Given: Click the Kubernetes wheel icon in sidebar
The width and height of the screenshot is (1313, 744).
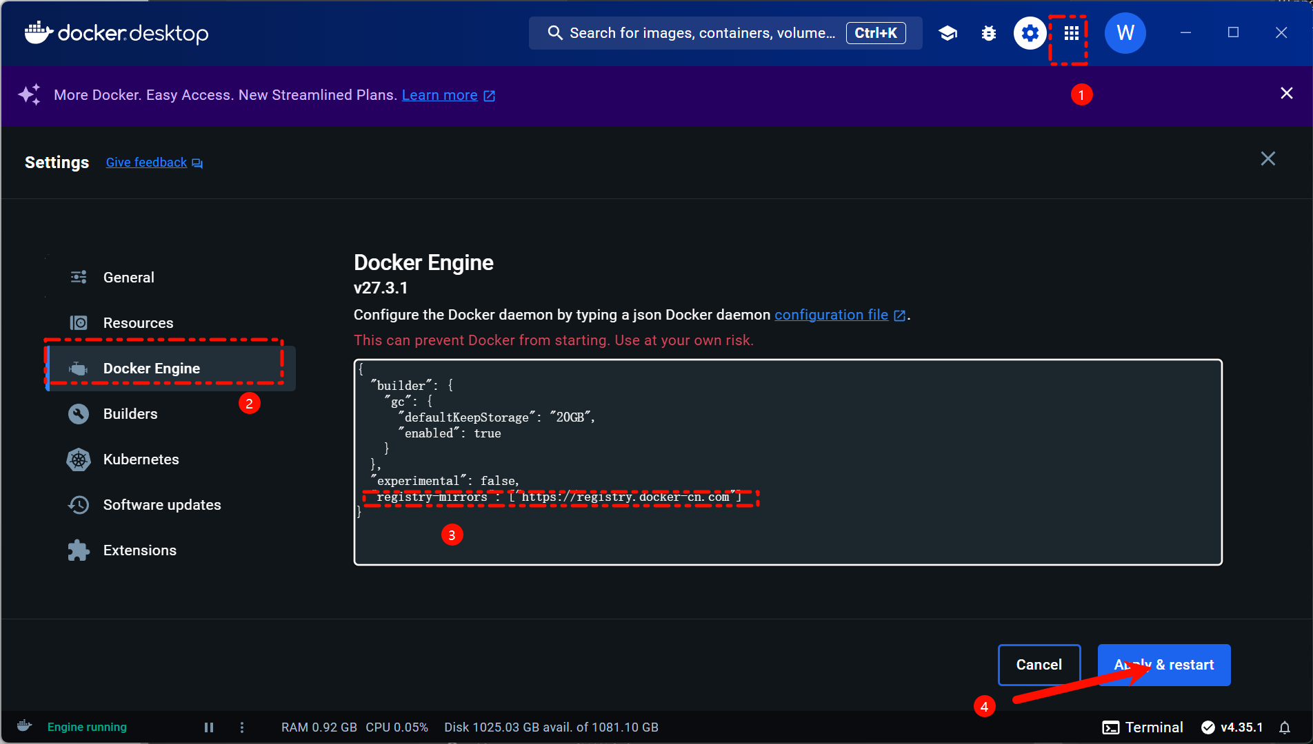Looking at the screenshot, I should pos(79,459).
